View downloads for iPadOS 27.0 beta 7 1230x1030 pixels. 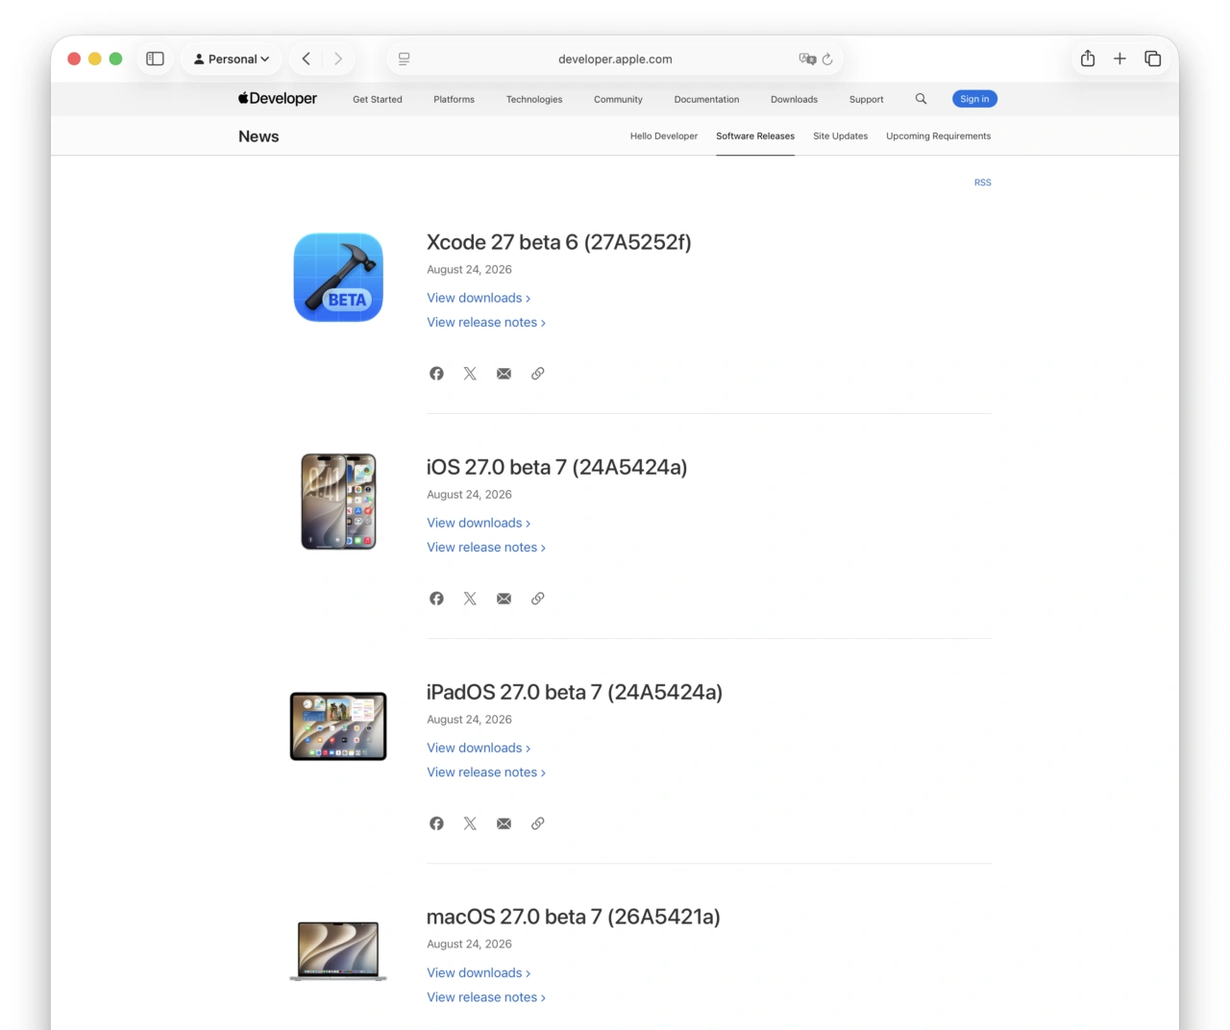[479, 748]
